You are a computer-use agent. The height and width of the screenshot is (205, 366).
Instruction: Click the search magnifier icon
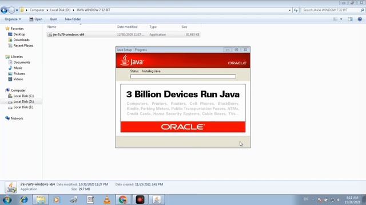click(x=362, y=10)
